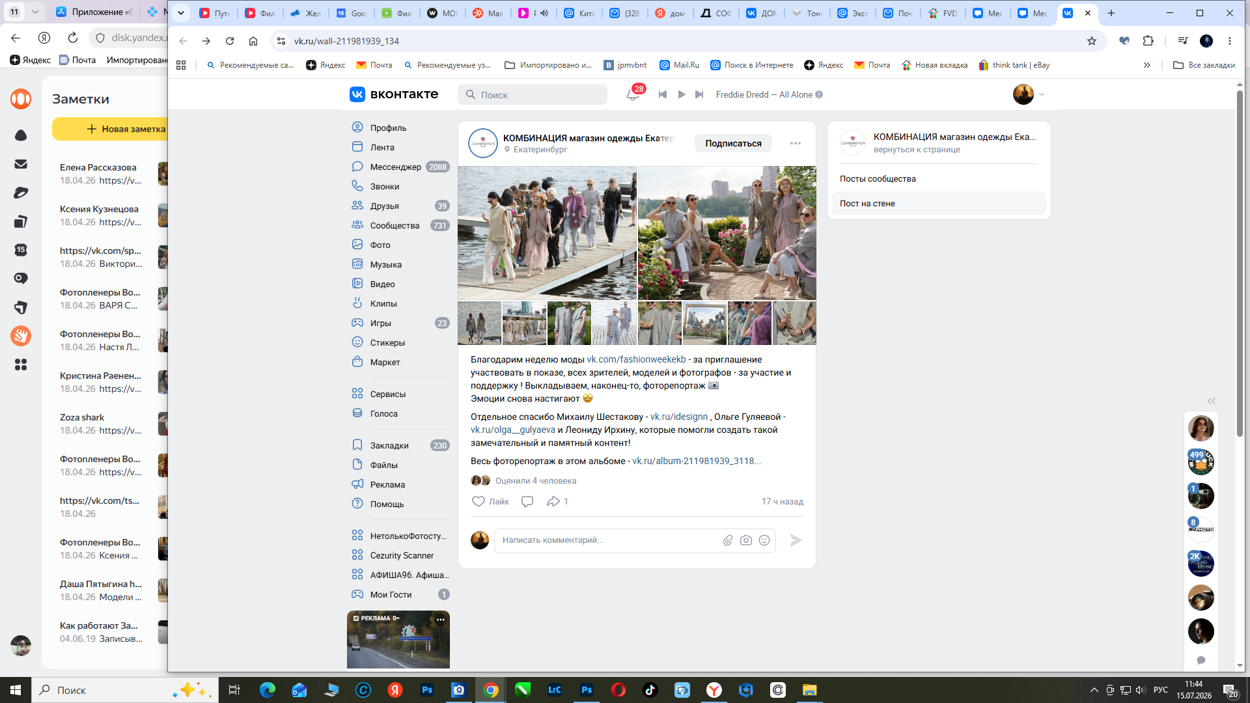This screenshot has height=703, width=1250.
Task: Click the Подписаться button
Action: (x=733, y=143)
